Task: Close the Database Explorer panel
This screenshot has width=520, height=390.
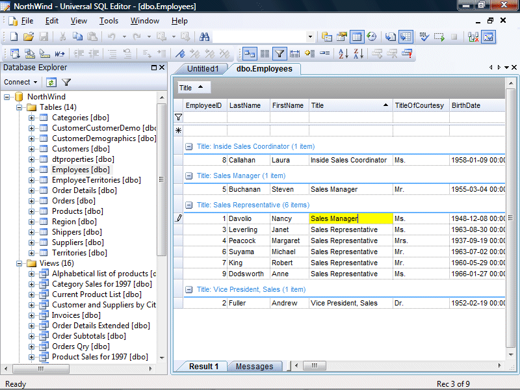Action: click(162, 68)
